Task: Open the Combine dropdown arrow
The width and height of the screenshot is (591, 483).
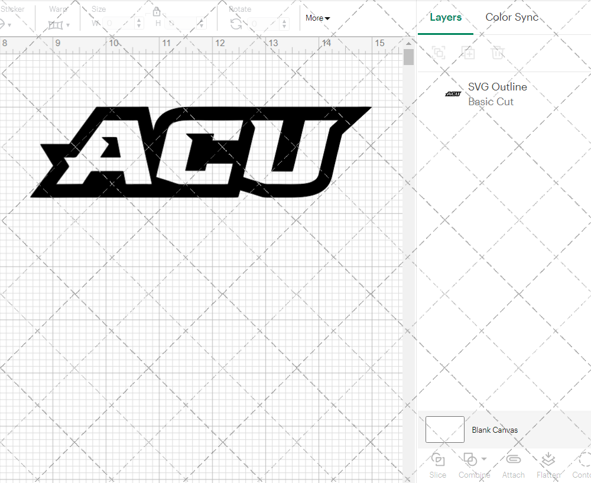Action: [484, 459]
